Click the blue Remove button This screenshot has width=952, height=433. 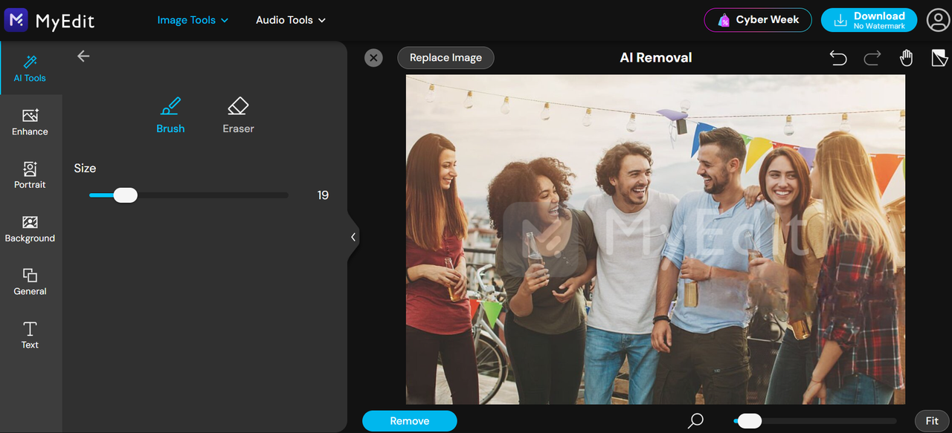coord(410,421)
